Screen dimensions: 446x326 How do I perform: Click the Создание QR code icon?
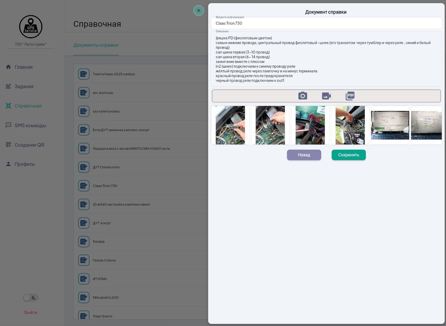pos(8,145)
